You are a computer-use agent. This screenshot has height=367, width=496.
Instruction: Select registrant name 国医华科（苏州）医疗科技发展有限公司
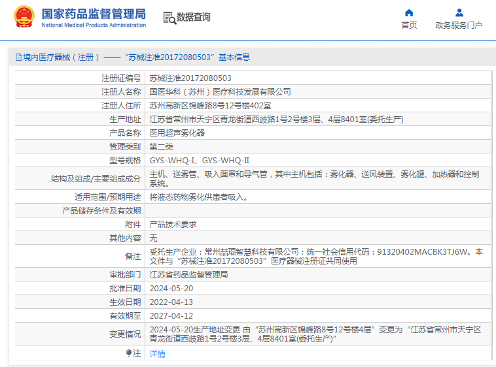[220, 92]
